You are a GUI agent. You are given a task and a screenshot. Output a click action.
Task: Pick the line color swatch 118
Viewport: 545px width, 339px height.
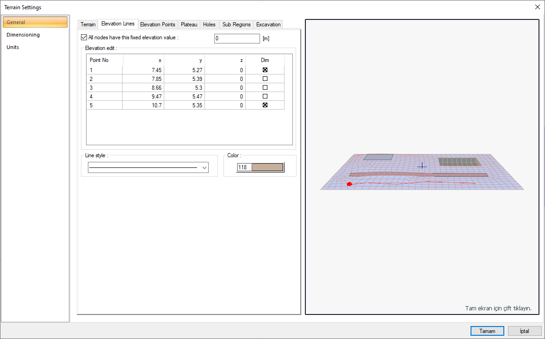pyautogui.click(x=267, y=167)
